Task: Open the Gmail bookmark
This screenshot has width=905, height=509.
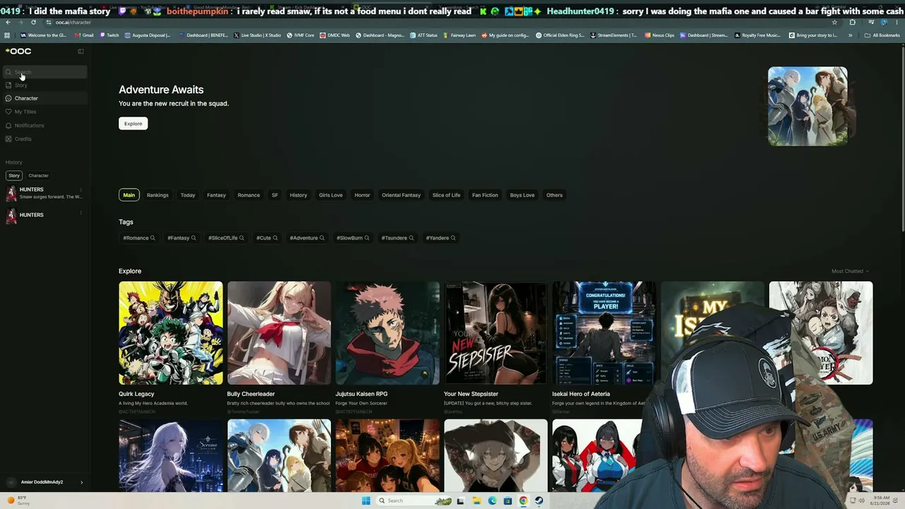Action: [x=85, y=35]
